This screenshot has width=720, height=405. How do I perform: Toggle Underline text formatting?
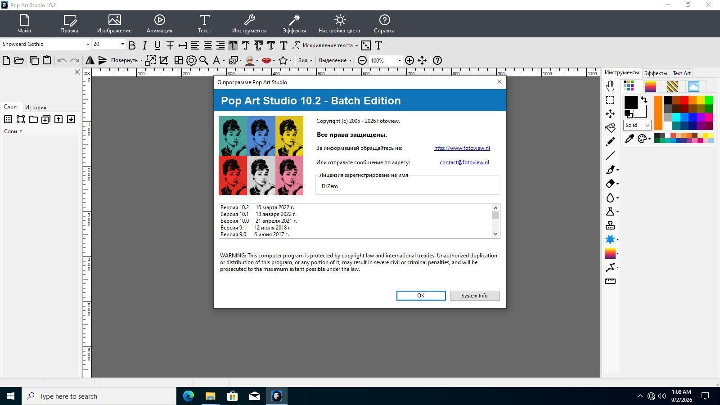pyautogui.click(x=157, y=45)
